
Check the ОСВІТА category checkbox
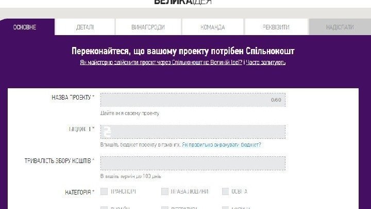tap(226, 191)
